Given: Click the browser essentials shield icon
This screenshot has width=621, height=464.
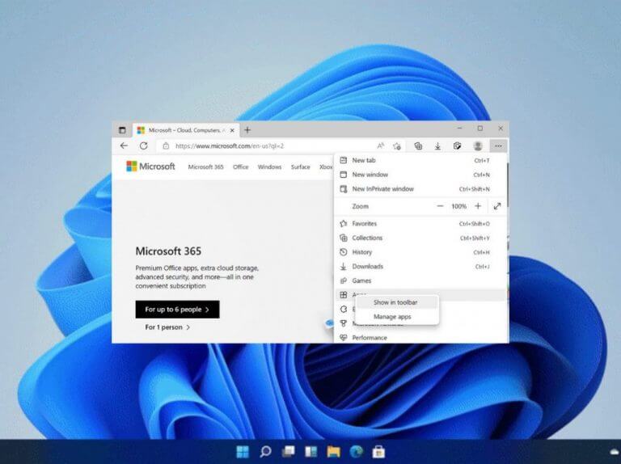Looking at the screenshot, I should coord(457,146).
